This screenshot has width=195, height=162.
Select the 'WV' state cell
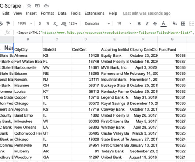[57, 67]
